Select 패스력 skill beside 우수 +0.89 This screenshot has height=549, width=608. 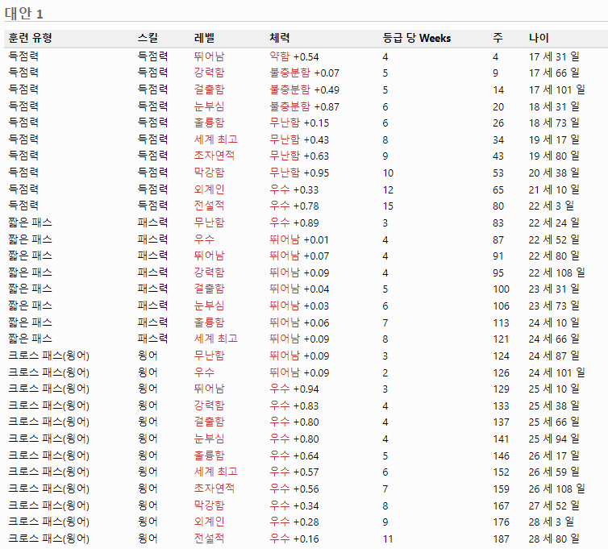[x=152, y=223]
